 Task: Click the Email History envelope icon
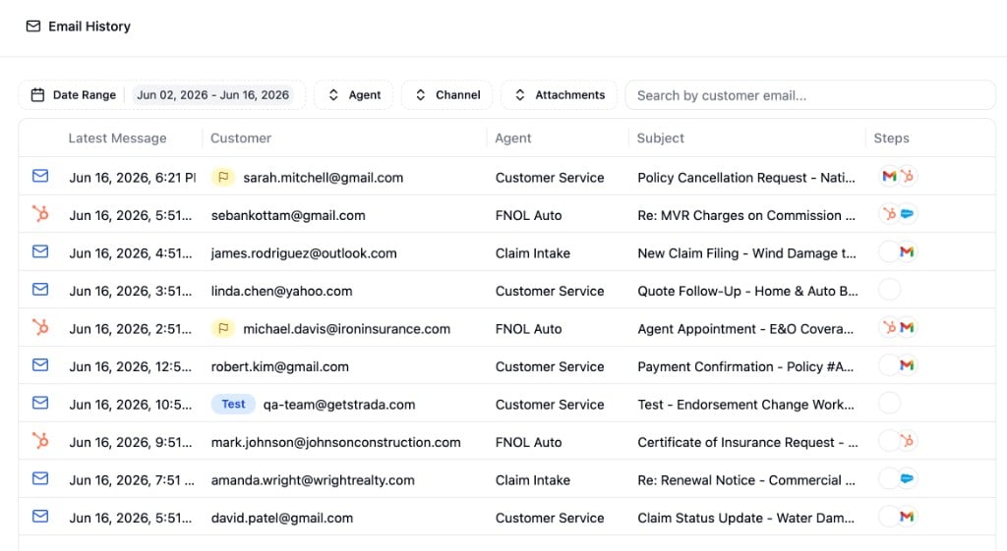[x=32, y=27]
